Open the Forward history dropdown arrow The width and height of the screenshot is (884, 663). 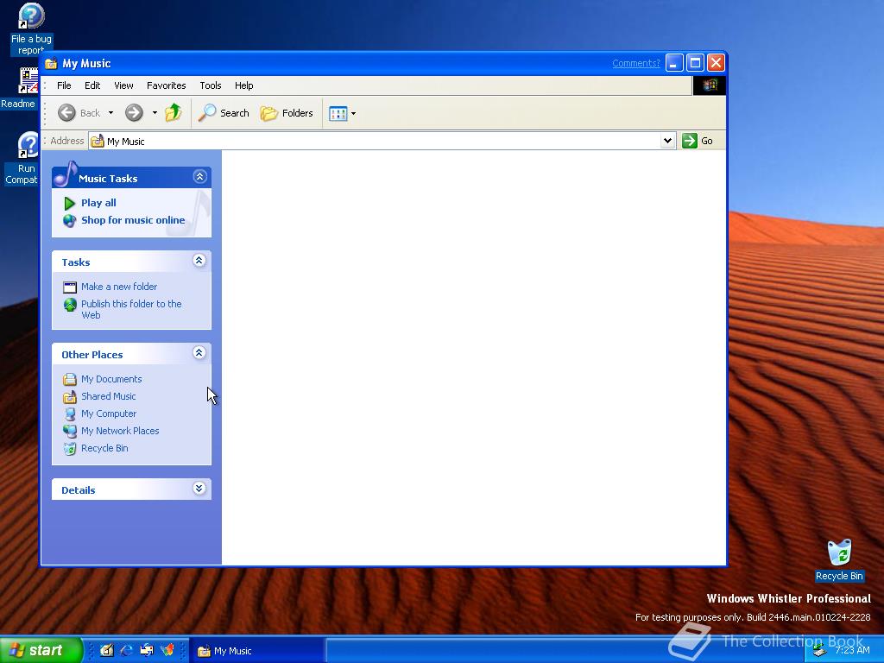pos(155,113)
